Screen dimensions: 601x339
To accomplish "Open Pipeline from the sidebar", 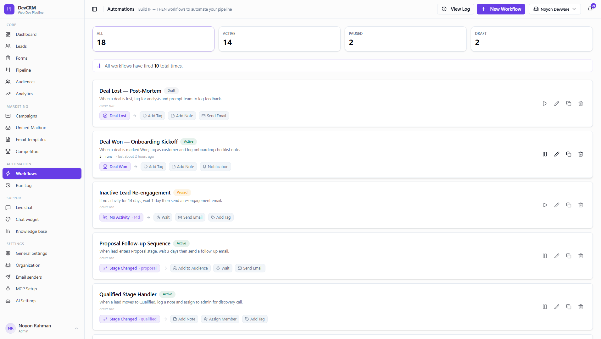I will tap(42, 70).
